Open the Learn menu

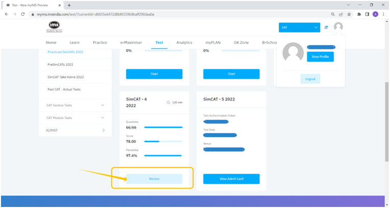point(74,42)
